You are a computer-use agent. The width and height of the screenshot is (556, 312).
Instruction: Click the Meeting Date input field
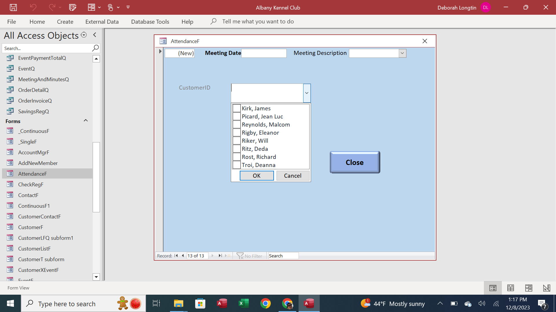point(264,53)
